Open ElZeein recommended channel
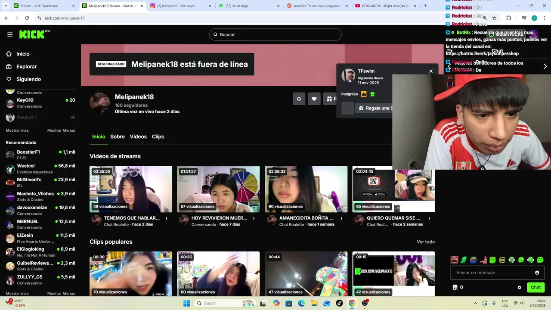 click(40, 238)
